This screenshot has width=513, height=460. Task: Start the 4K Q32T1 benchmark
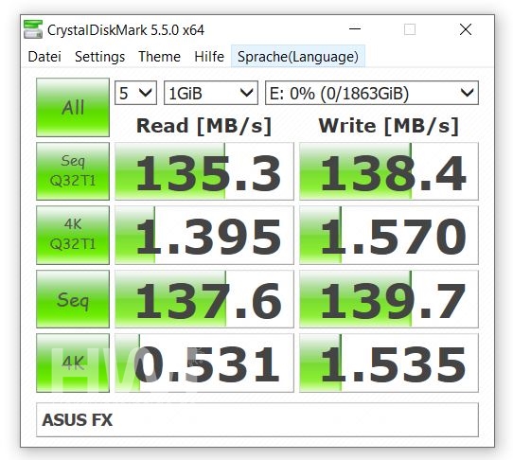[x=73, y=235]
